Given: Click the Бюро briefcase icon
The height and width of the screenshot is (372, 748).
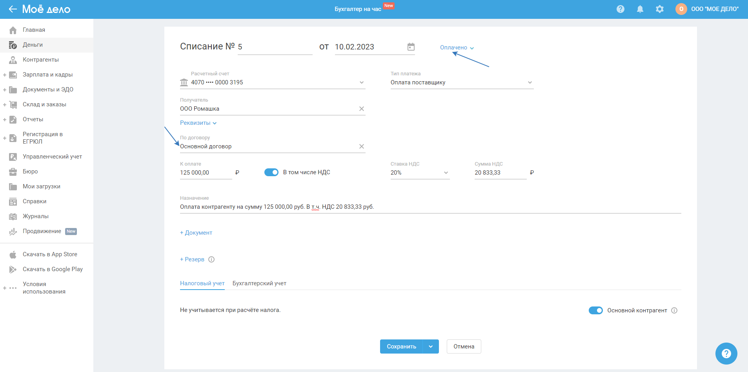Looking at the screenshot, I should [13, 172].
